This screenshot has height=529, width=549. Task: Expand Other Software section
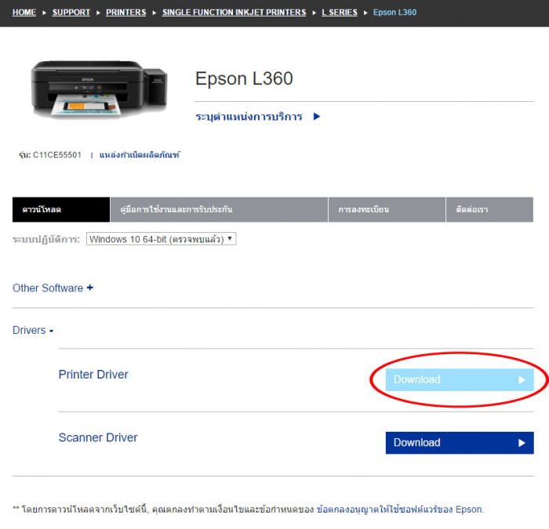[53, 288]
